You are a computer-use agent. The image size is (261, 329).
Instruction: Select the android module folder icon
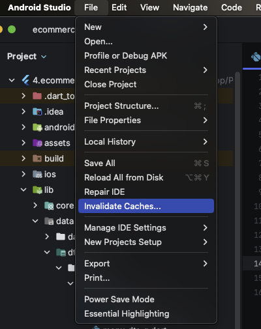click(37, 127)
